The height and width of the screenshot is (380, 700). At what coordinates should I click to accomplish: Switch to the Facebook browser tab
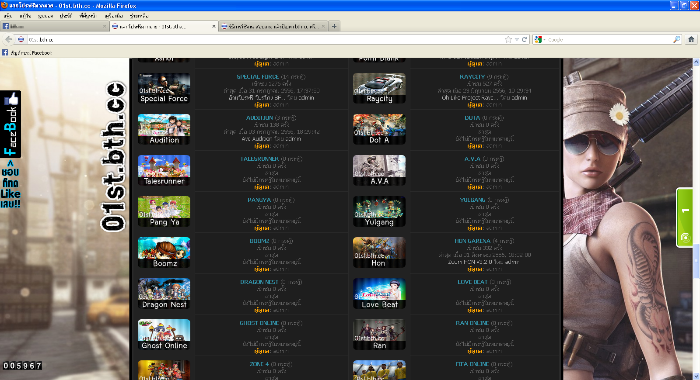pos(54,26)
